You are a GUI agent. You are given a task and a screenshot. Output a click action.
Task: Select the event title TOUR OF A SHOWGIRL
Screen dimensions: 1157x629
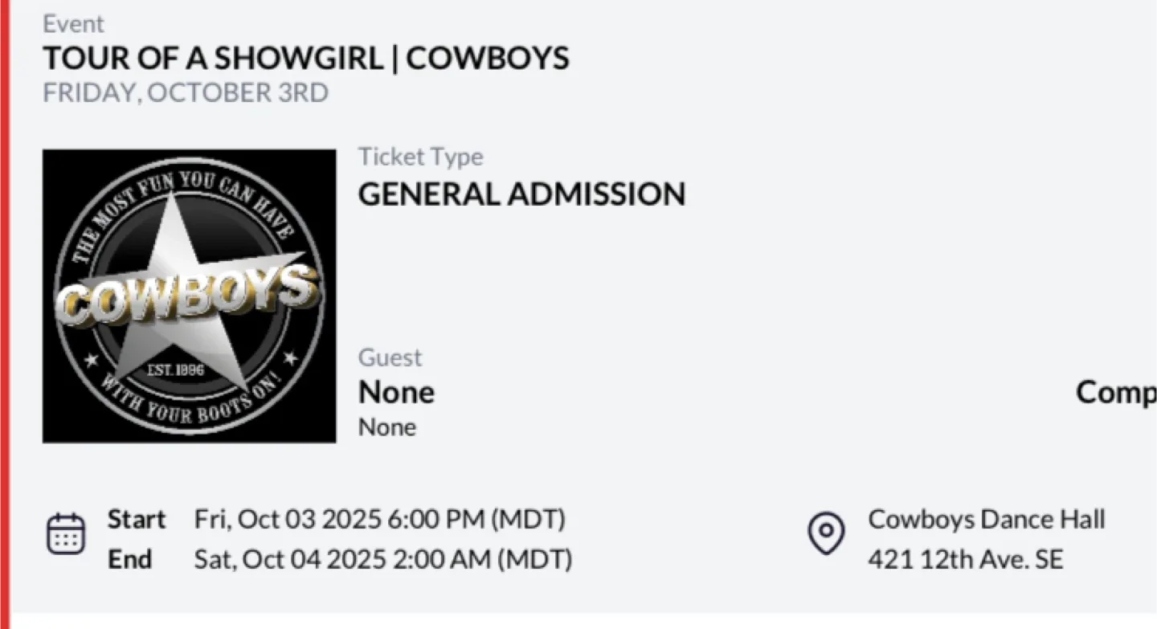coord(306,59)
